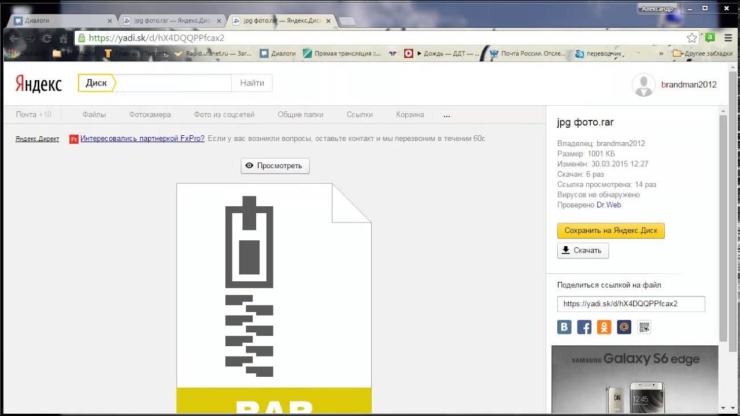Open the brandman2012 account menu

(x=689, y=85)
